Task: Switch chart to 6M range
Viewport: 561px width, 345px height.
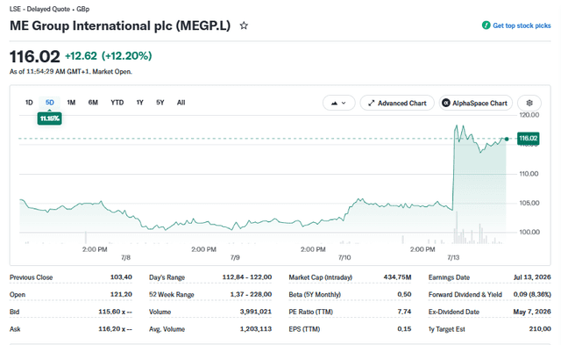Action: coord(93,103)
